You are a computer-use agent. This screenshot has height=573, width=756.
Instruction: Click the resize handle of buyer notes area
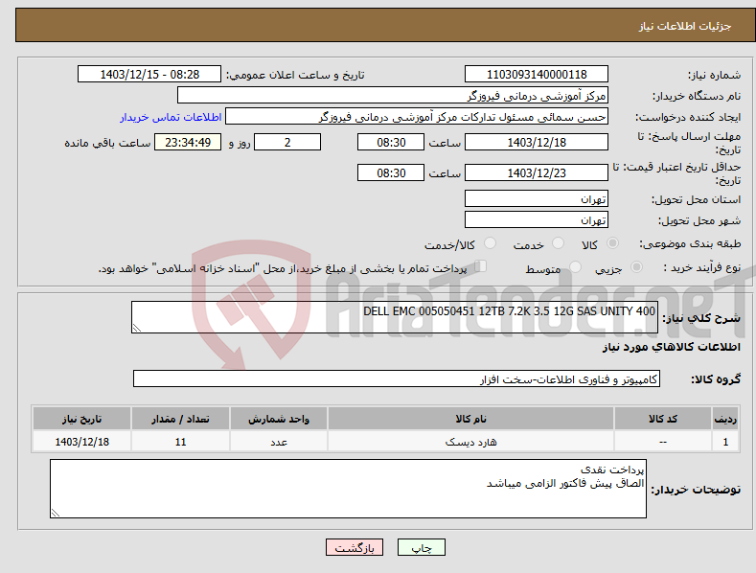56,513
